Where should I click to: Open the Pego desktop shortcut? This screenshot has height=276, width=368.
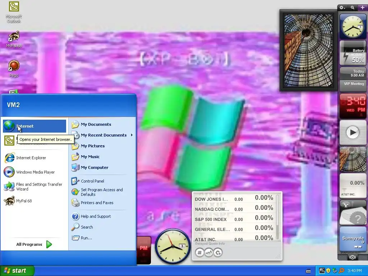(x=14, y=69)
